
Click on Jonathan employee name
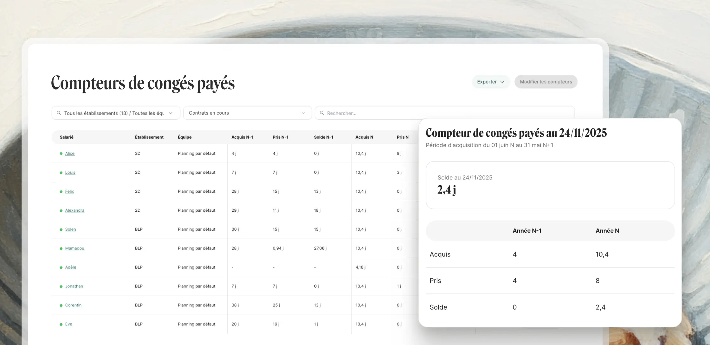[74, 286]
